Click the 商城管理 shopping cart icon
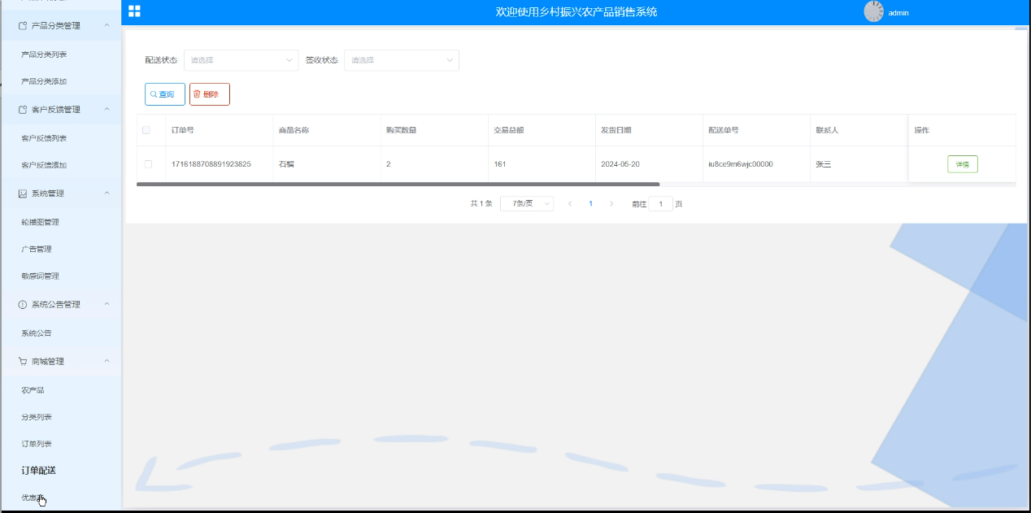Viewport: 1031px width, 513px height. click(23, 362)
